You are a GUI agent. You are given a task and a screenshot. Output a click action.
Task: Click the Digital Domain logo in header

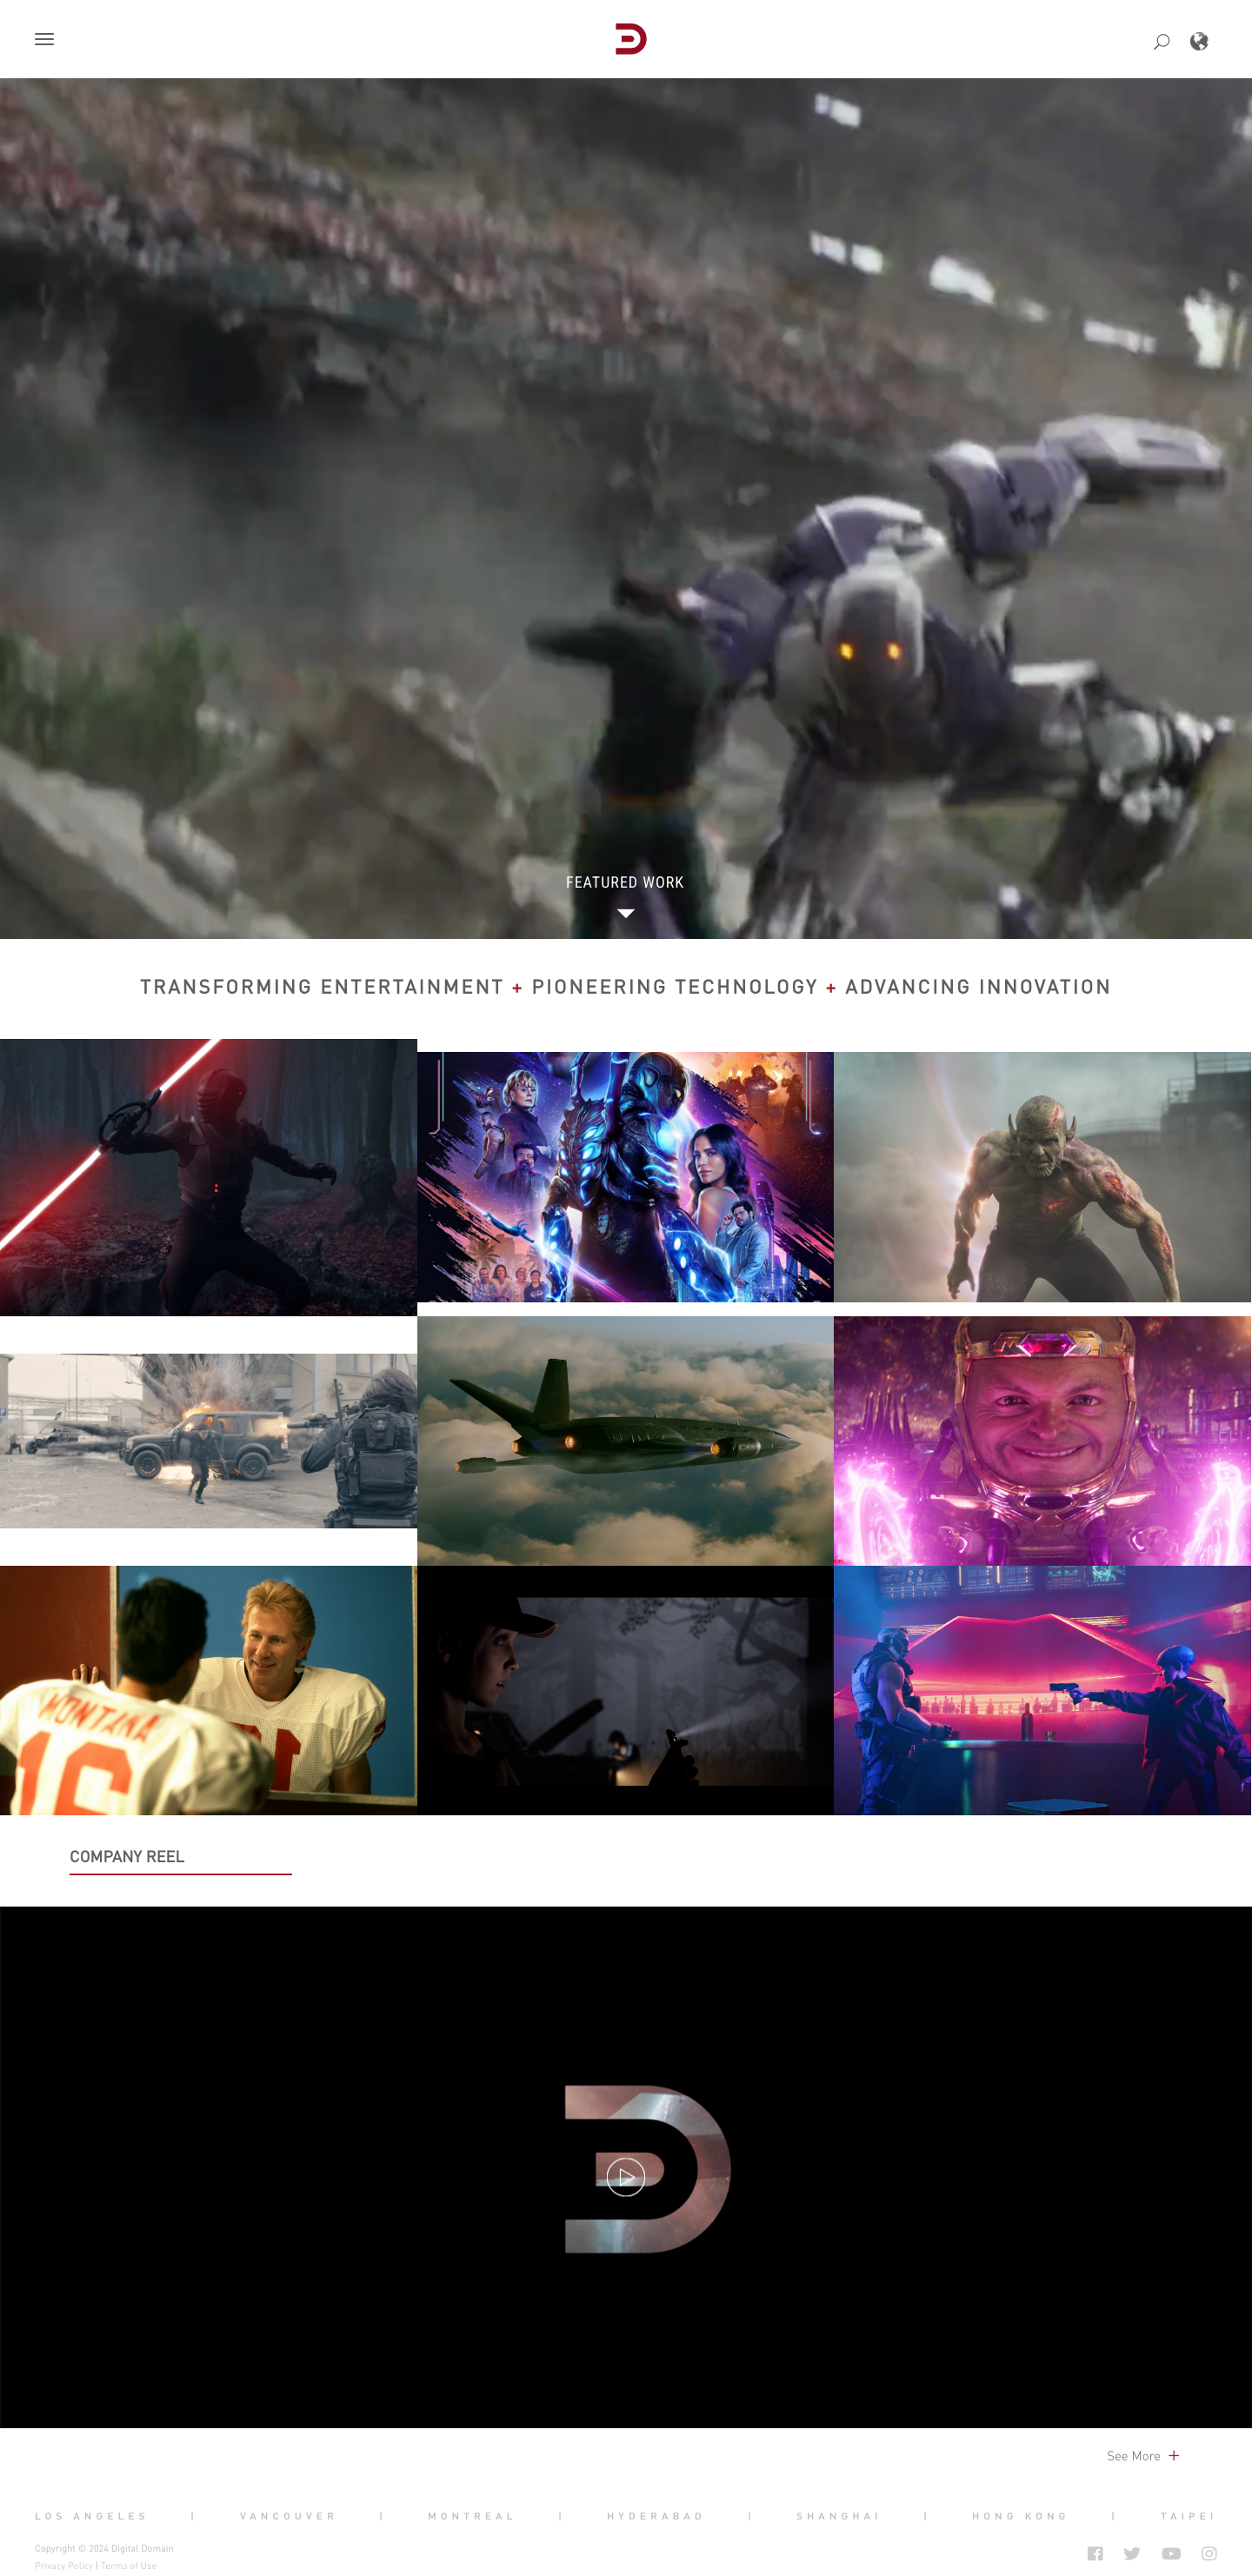click(630, 39)
